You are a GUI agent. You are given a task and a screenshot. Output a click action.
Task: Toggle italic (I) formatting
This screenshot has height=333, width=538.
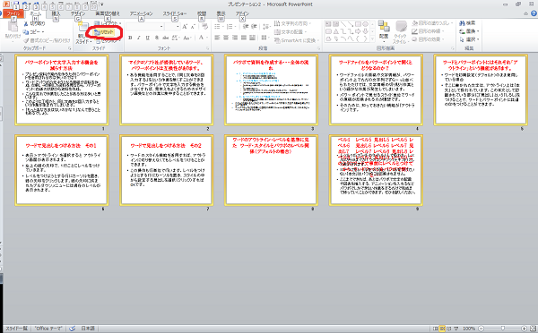click(x=139, y=38)
